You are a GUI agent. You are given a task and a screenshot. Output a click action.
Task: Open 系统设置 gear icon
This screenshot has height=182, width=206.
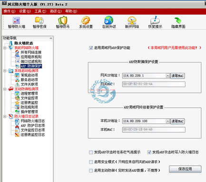(86, 20)
